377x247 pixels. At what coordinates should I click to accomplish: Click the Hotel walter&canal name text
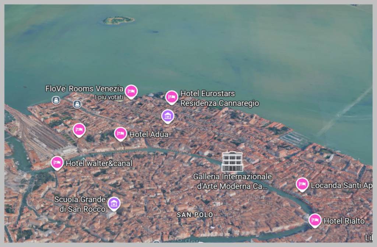coord(99,163)
